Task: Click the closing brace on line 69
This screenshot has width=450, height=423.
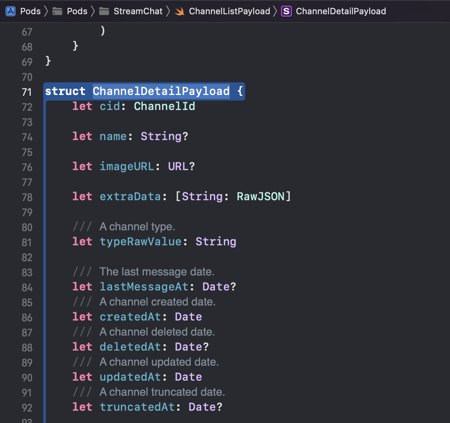Action: pyautogui.click(x=48, y=61)
